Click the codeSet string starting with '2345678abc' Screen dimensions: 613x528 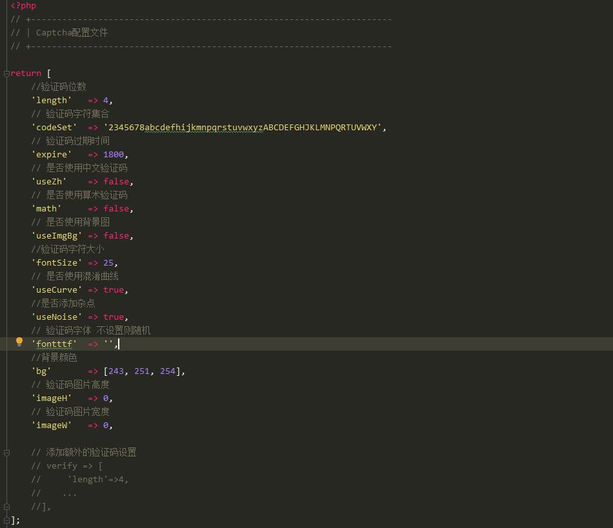point(243,127)
